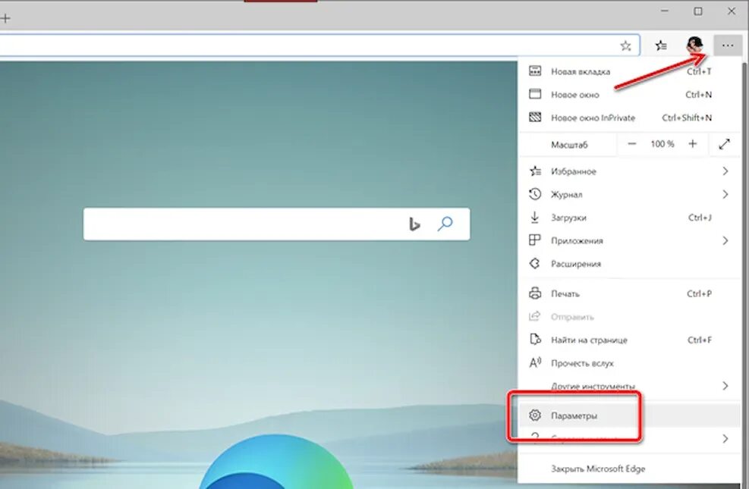Click the Расширения puzzle icon
The width and height of the screenshot is (749, 489).
coord(535,263)
